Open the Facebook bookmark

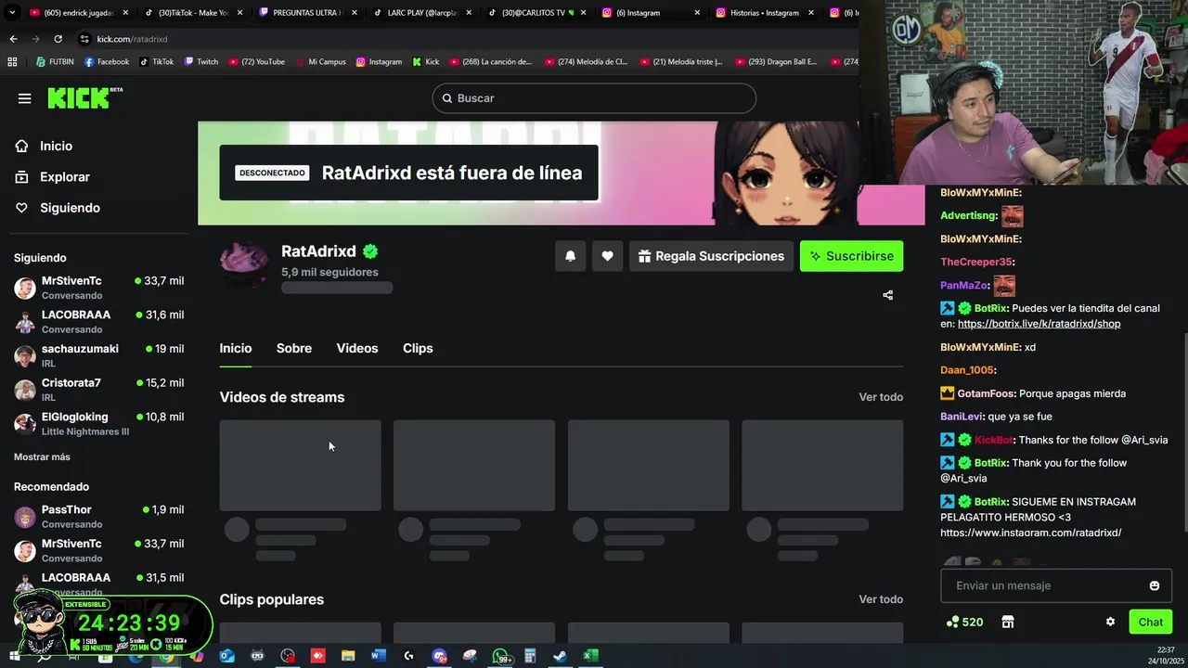coord(107,62)
